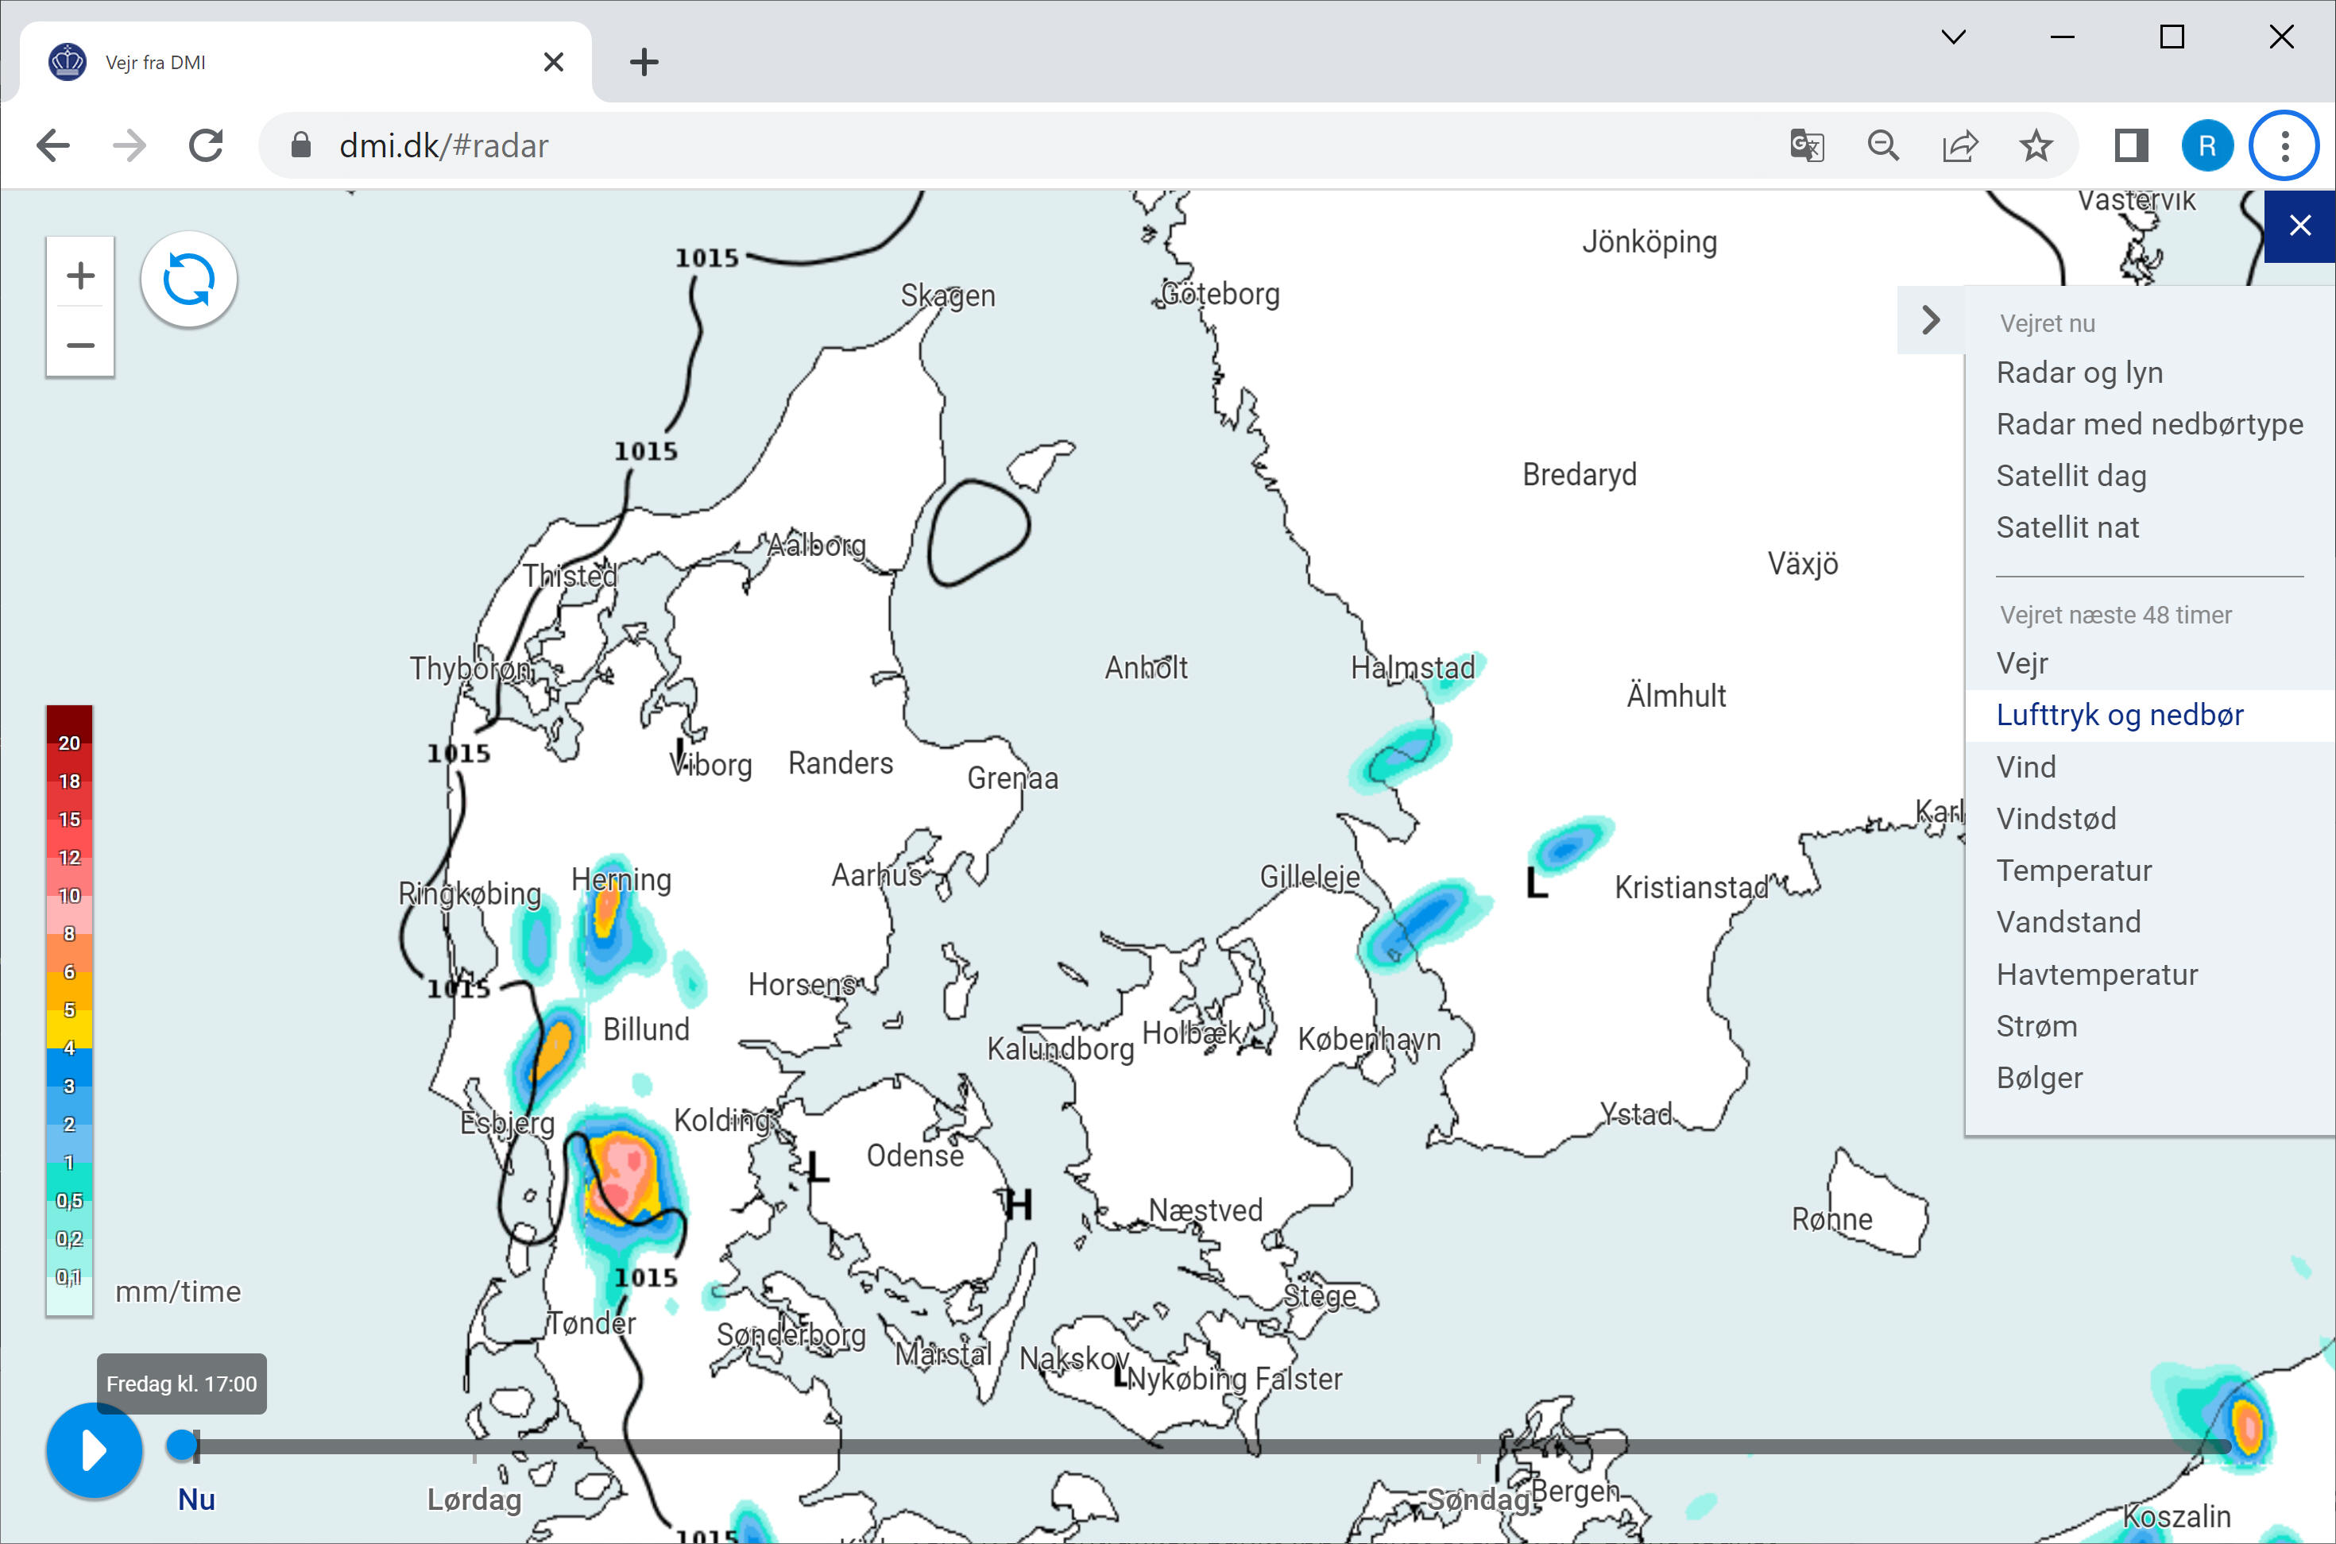2336x1544 pixels.
Task: Jump to the Lørdag timeline marker
Action: click(x=474, y=1499)
